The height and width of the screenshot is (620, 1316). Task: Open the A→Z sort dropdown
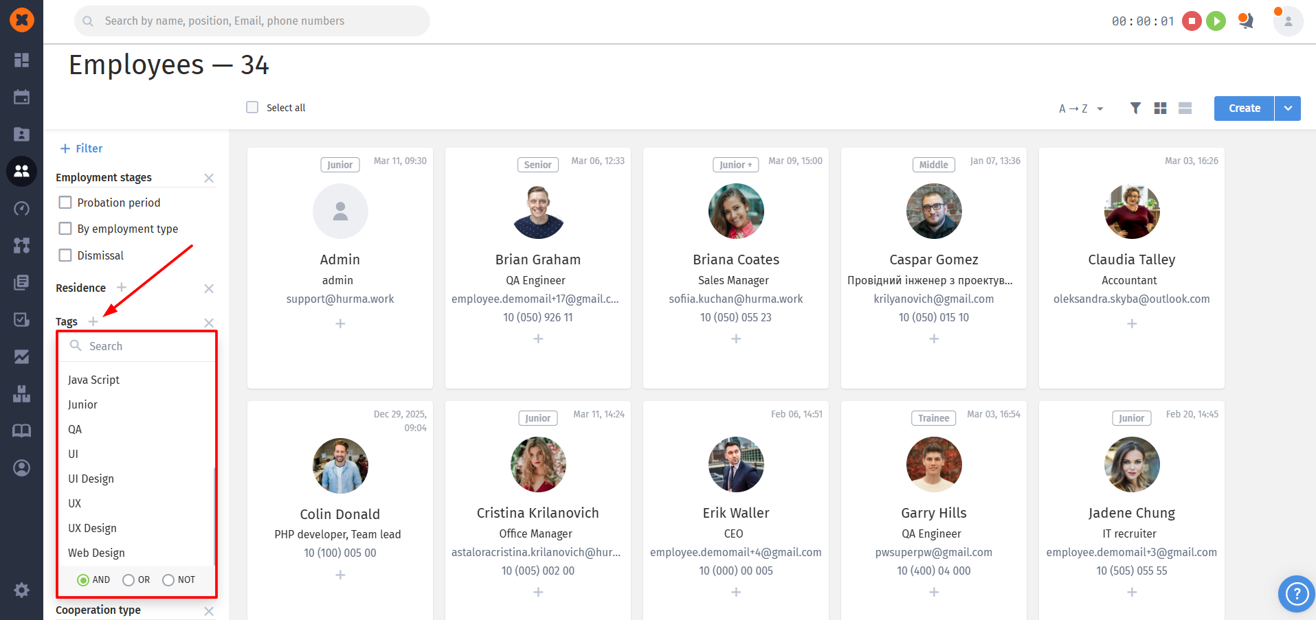(x=1081, y=108)
